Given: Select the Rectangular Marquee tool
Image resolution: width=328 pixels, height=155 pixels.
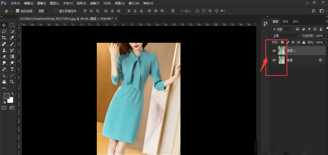Looking at the screenshot, I should pos(12,25).
